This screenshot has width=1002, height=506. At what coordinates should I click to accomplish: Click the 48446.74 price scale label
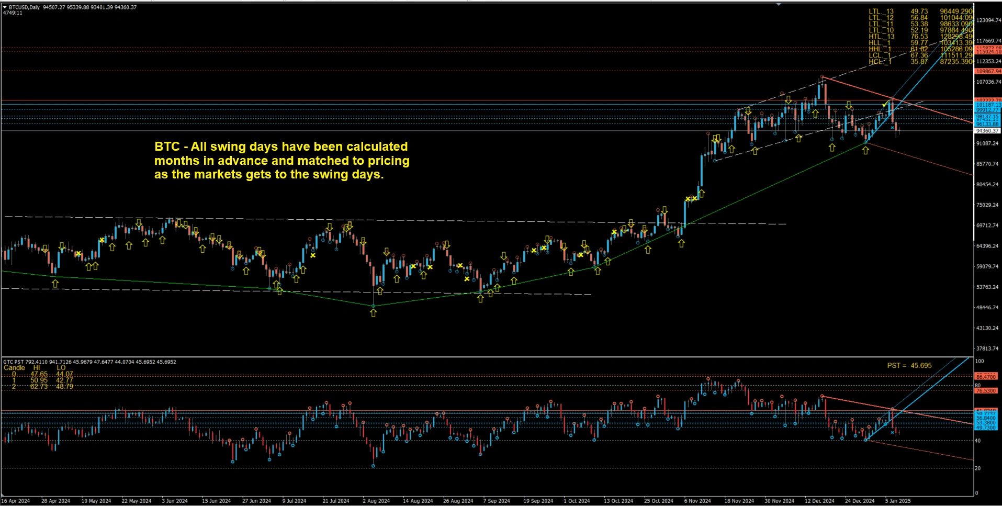point(988,308)
